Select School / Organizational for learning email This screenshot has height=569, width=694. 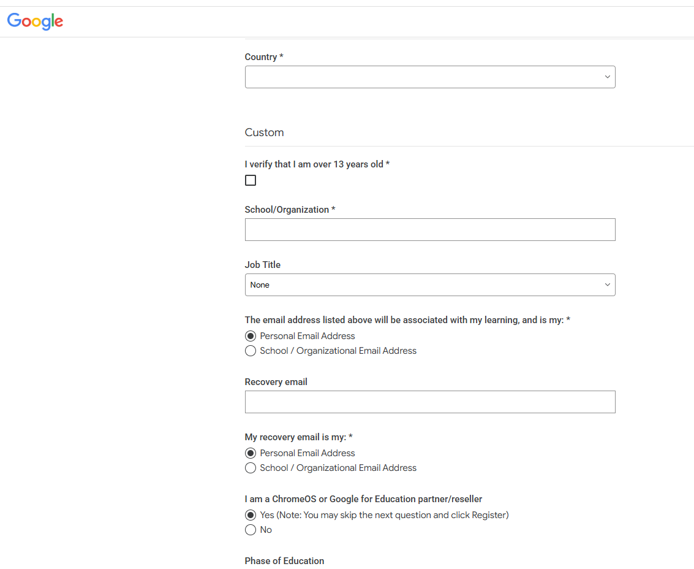pyautogui.click(x=251, y=351)
